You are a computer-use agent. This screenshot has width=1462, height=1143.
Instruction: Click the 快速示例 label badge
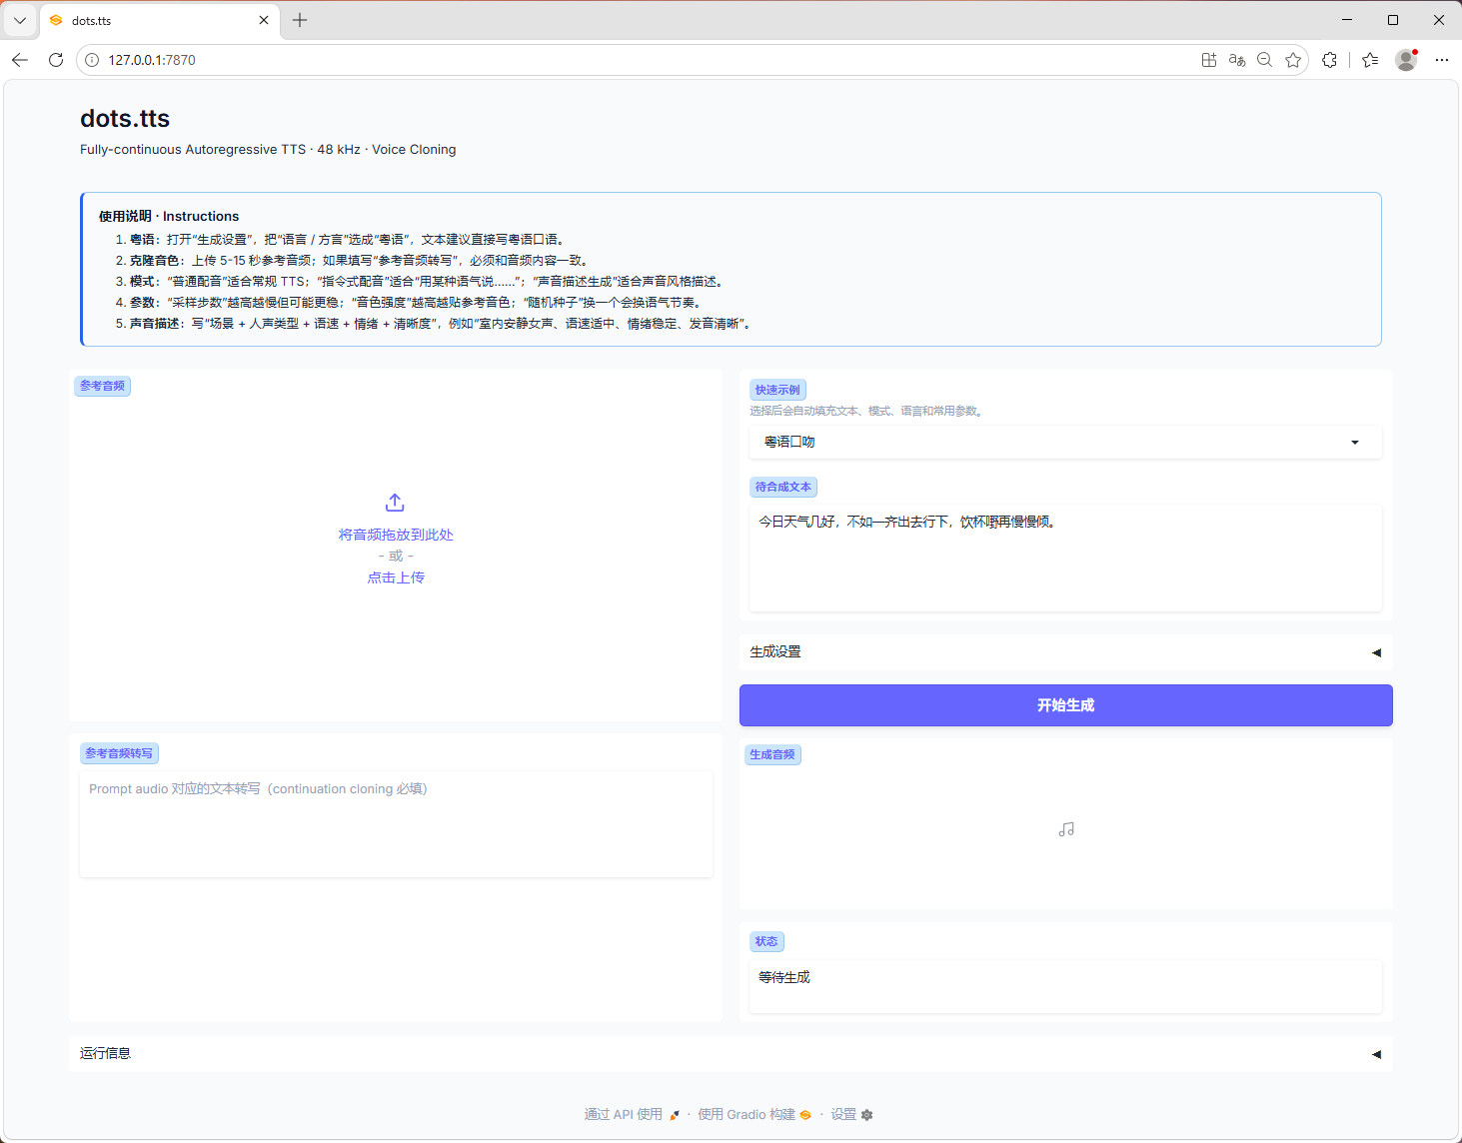click(777, 390)
